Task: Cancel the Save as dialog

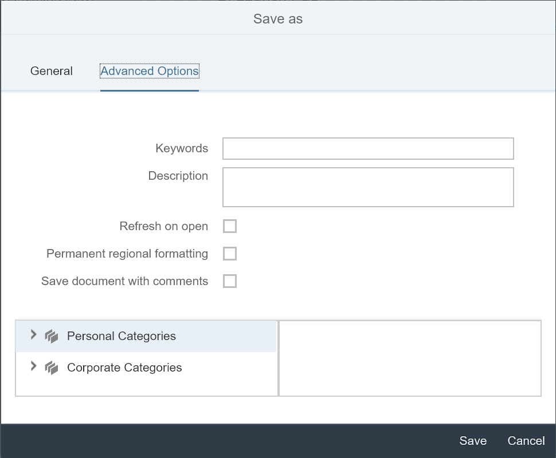Action: coord(526,441)
